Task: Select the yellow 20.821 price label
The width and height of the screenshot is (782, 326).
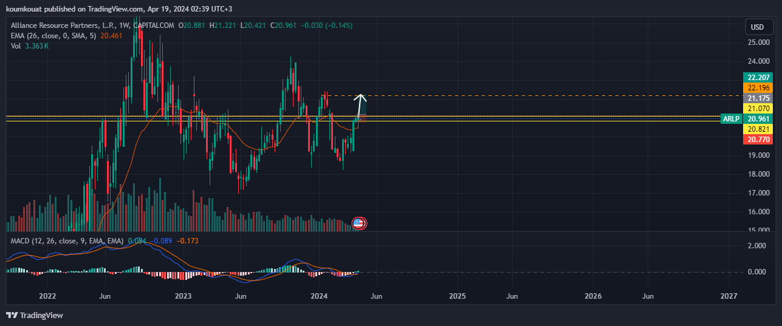Action: coord(759,129)
